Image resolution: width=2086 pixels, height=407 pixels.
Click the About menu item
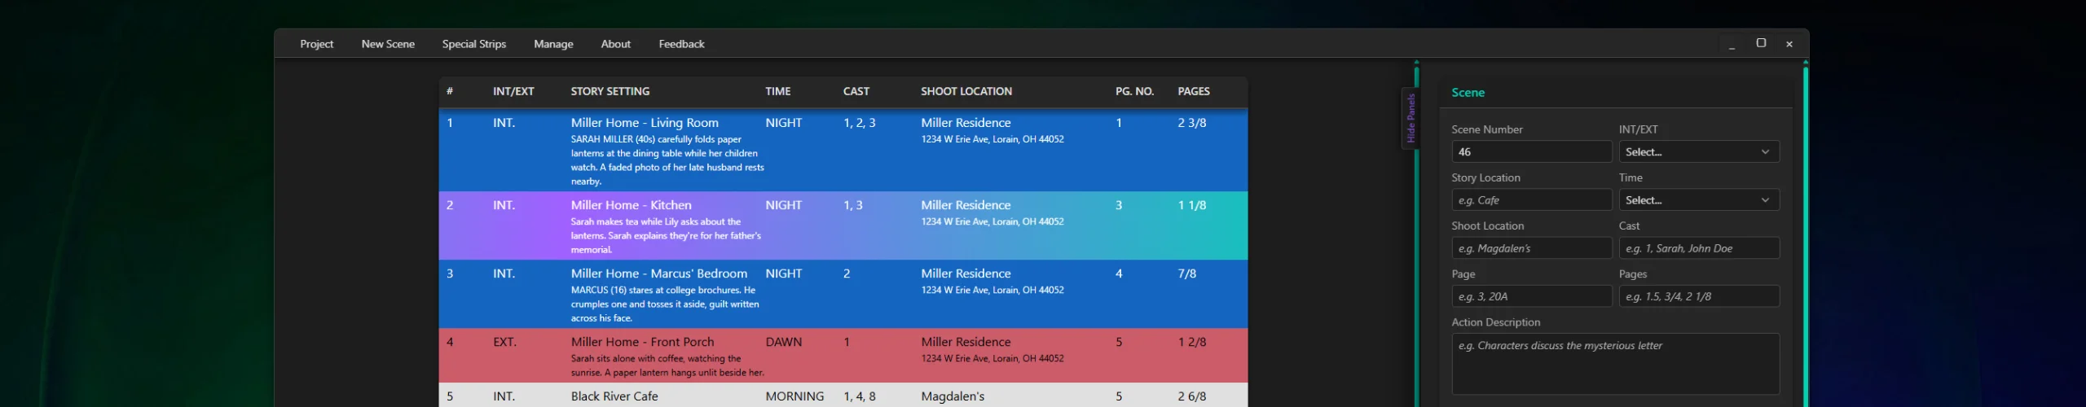coord(615,44)
